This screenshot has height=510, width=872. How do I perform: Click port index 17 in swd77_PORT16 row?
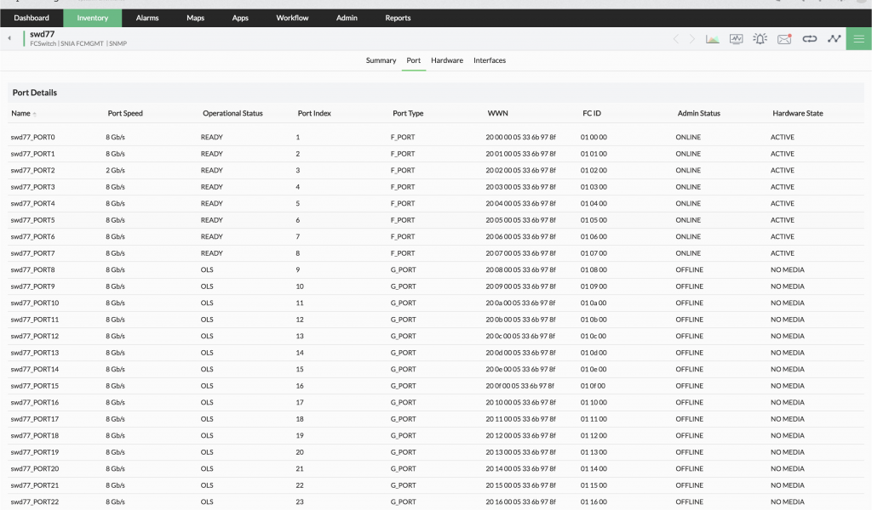coord(300,403)
